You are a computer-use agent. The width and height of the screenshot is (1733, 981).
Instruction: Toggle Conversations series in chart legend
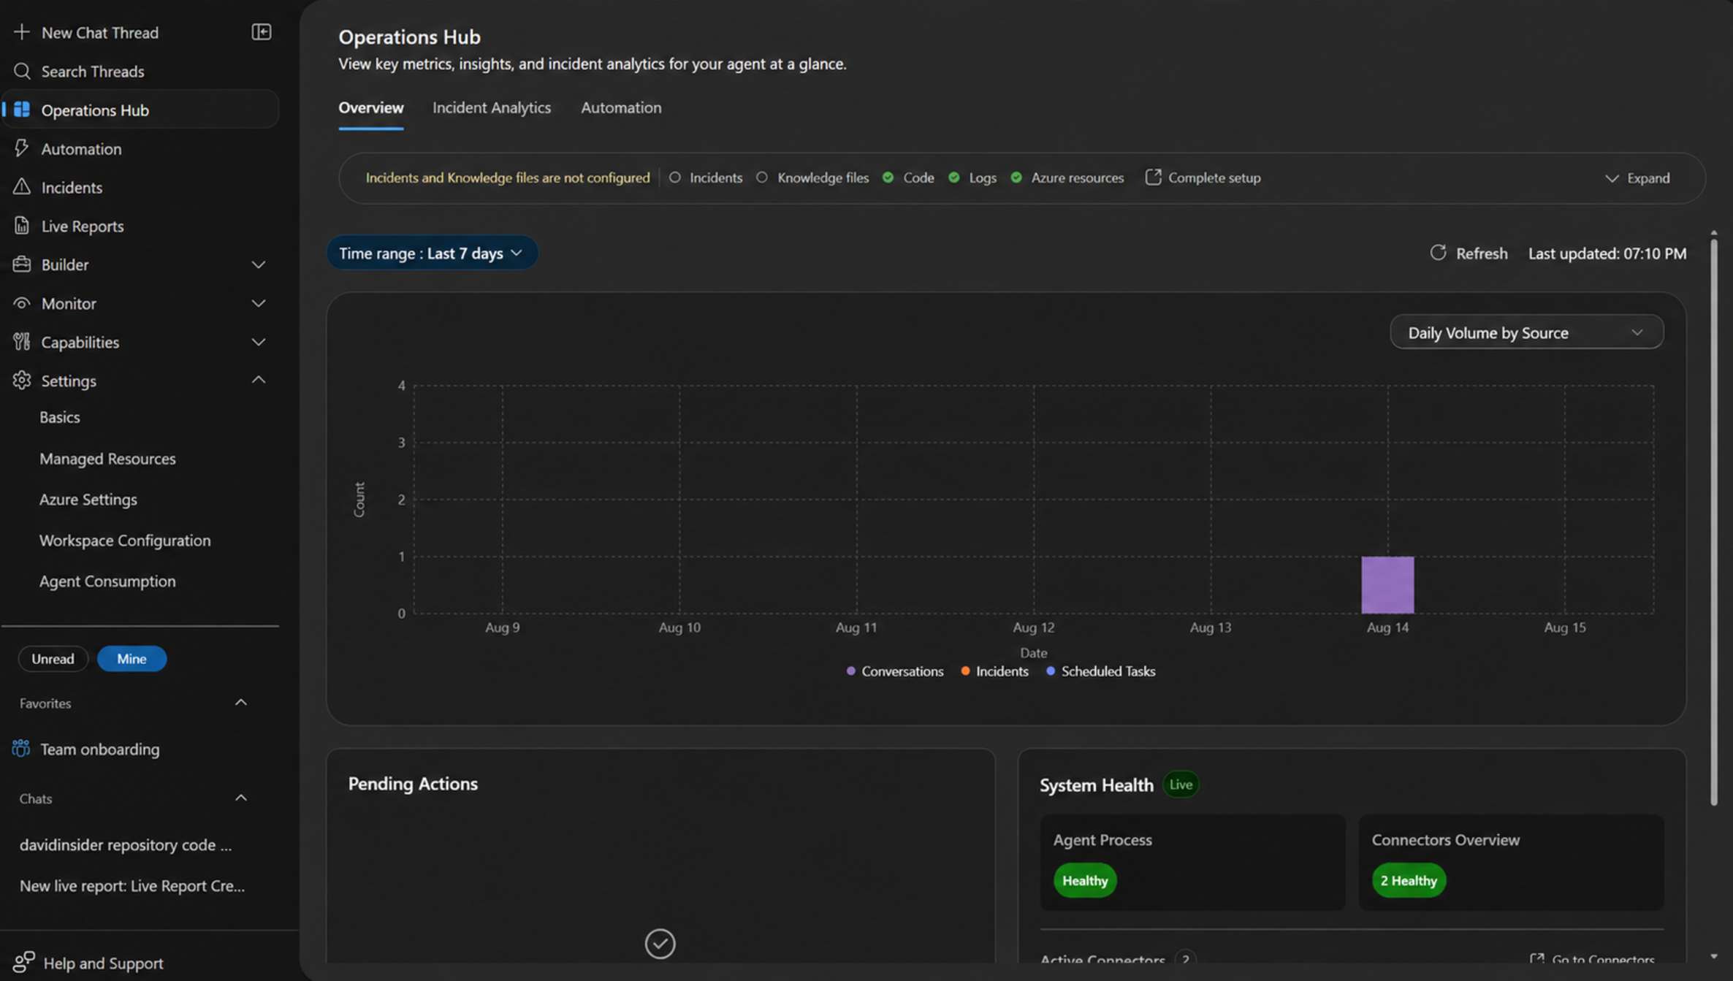pyautogui.click(x=895, y=671)
